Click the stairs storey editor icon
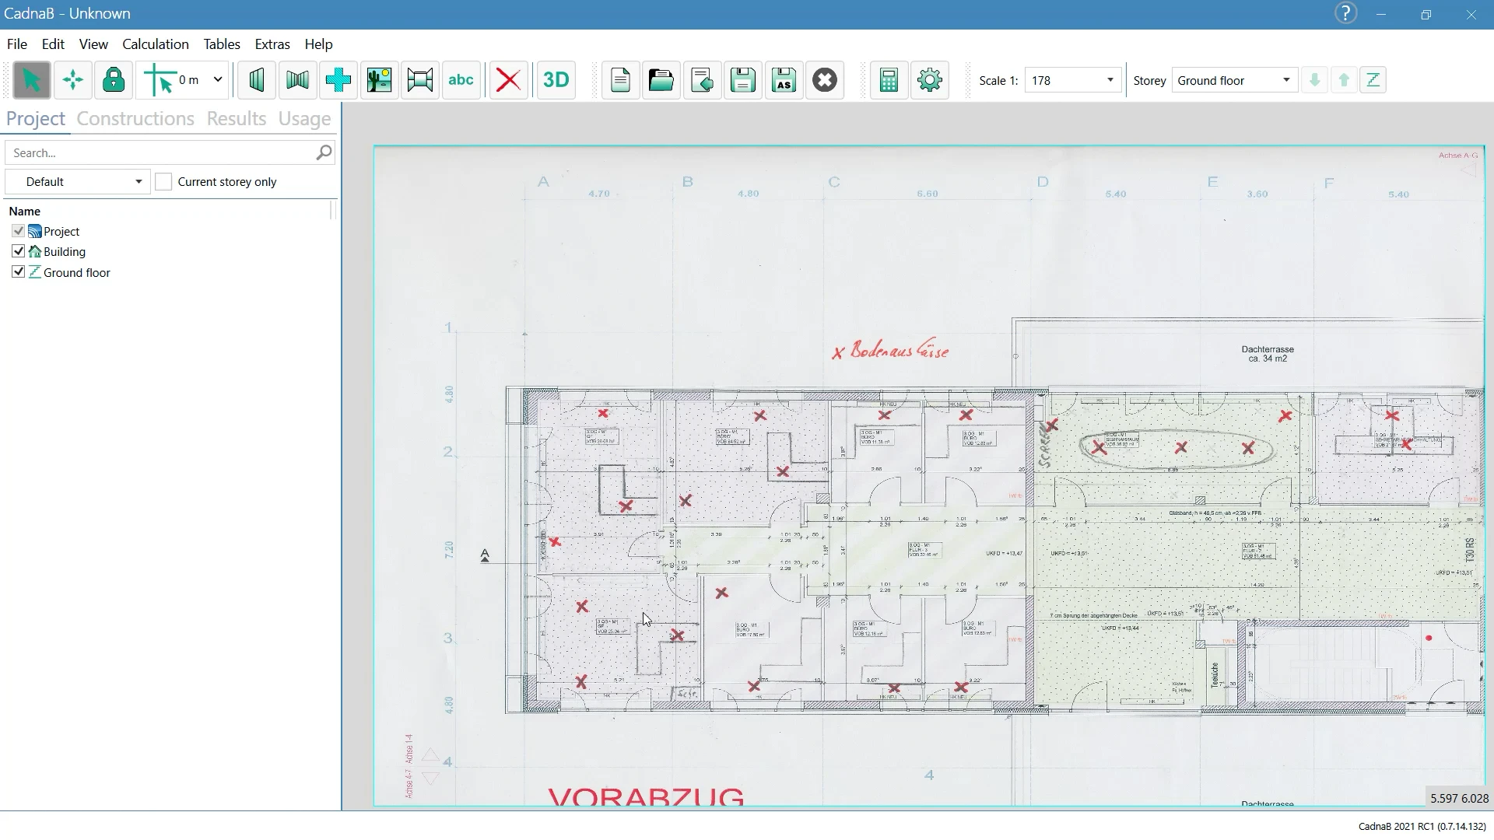This screenshot has width=1494, height=840. (x=1373, y=80)
